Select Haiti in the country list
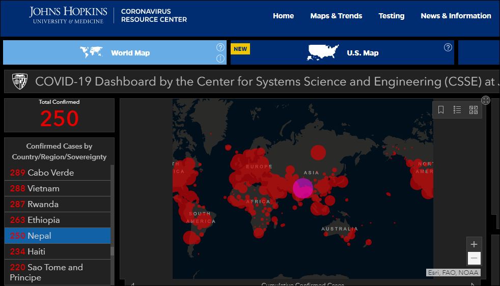500x286 pixels. point(58,251)
